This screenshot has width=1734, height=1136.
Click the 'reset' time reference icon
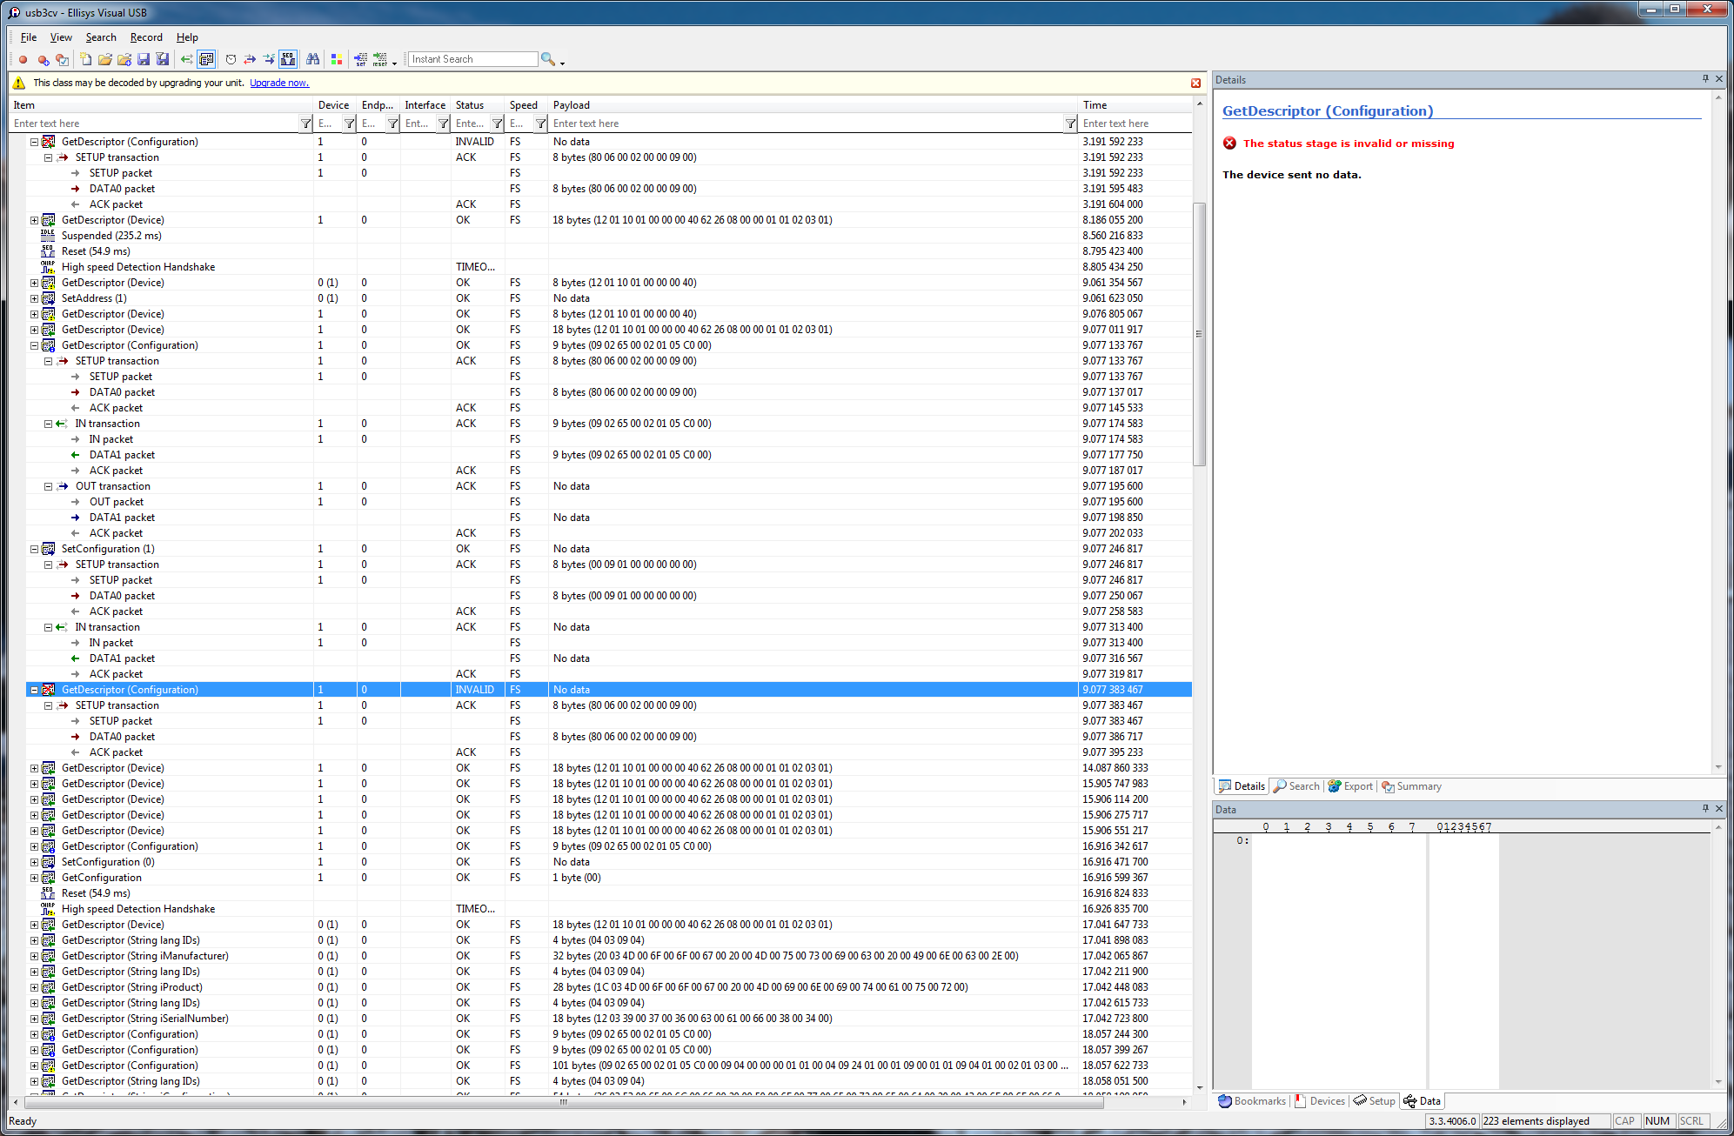pos(380,59)
